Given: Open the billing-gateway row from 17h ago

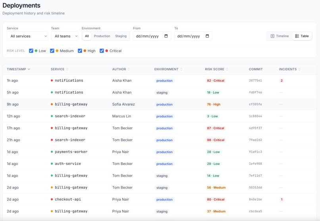Looking at the screenshot, I should point(160,128).
